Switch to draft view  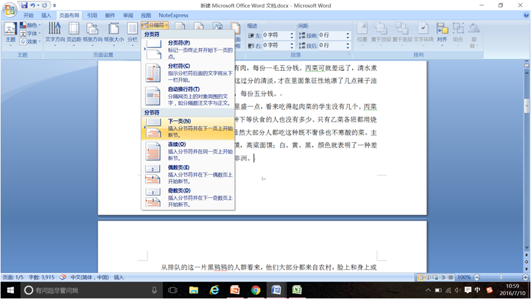pyautogui.click(x=451, y=278)
